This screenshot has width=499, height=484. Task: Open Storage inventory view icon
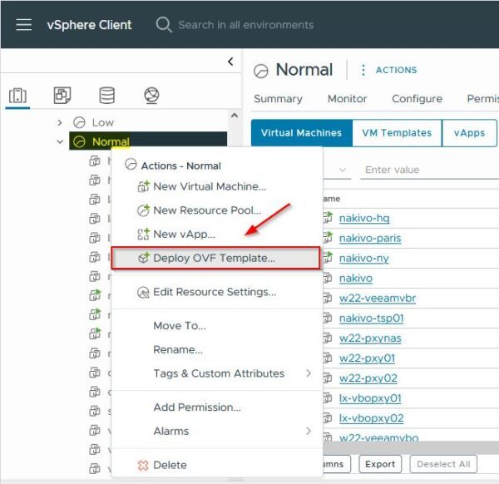click(107, 95)
